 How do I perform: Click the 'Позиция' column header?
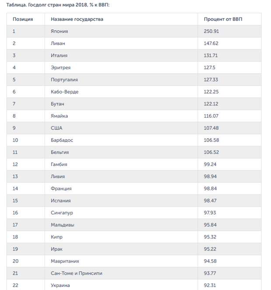click(x=23, y=19)
